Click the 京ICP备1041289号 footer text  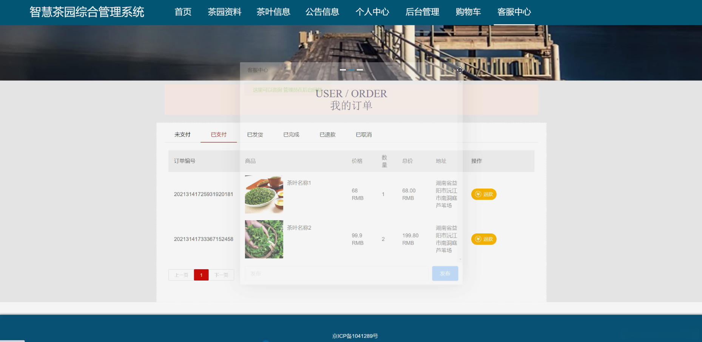point(355,336)
